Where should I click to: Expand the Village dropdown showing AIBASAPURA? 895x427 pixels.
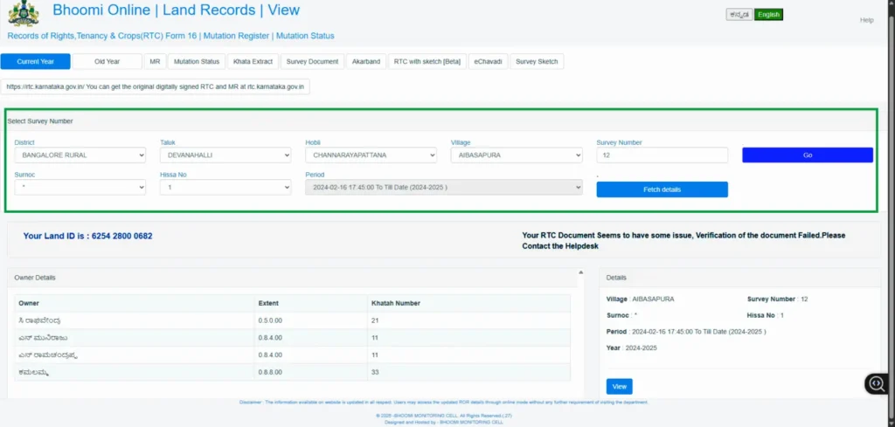517,155
